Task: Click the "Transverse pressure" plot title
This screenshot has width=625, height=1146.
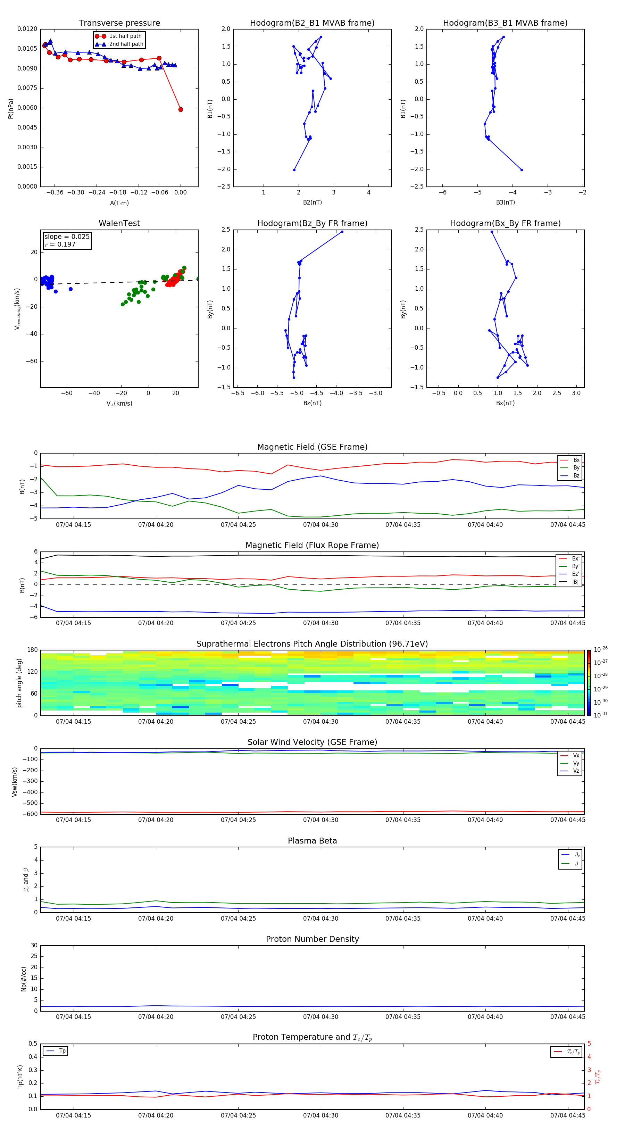Action: coord(119,23)
